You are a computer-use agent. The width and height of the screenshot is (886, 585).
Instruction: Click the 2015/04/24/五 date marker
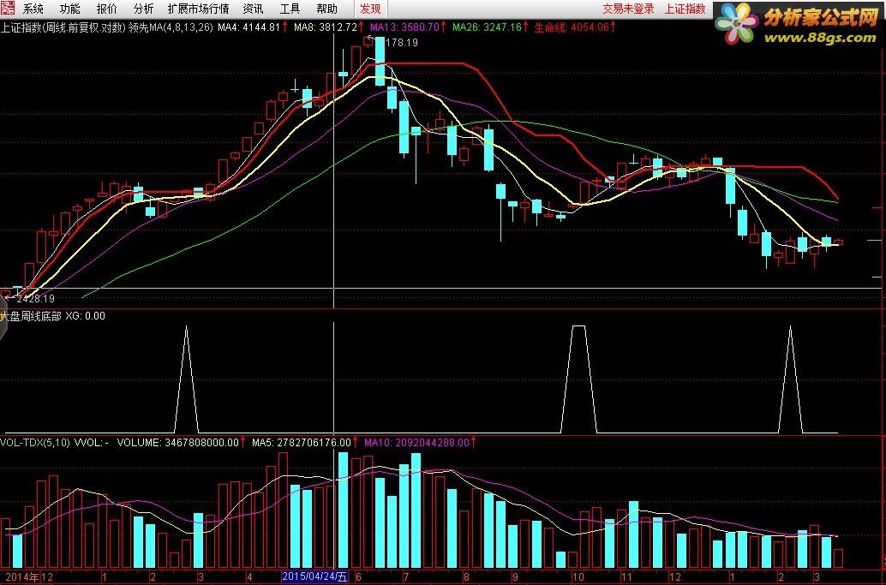point(314,576)
